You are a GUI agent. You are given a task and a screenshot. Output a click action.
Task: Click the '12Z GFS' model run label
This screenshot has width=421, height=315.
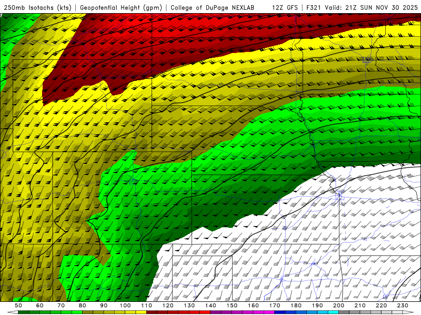285,8
